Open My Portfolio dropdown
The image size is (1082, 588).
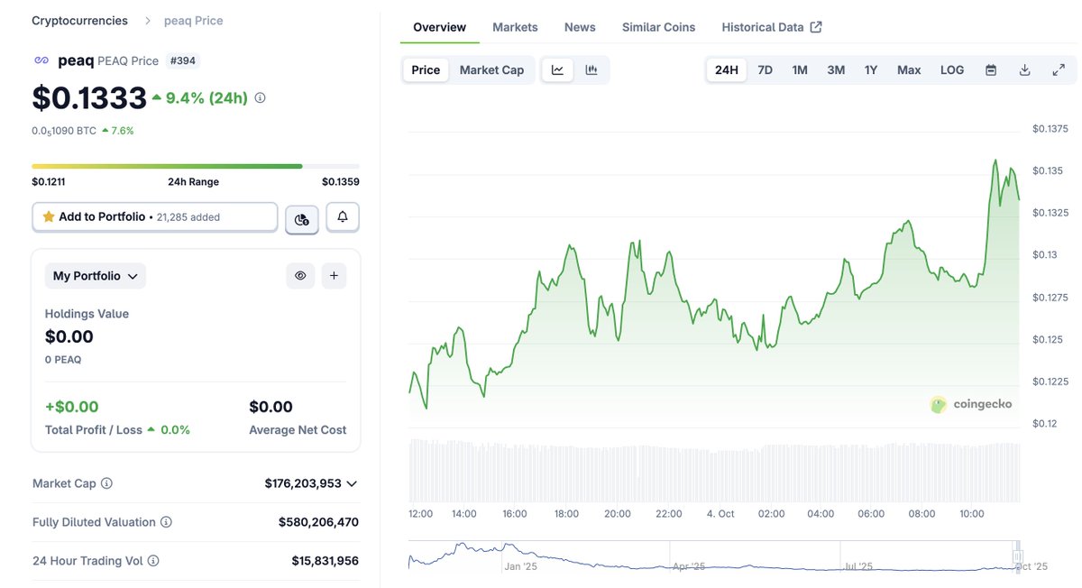coord(95,276)
